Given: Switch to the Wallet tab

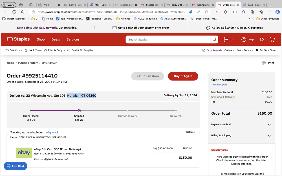Looking at the screenshot, I should (x=47, y=5).
